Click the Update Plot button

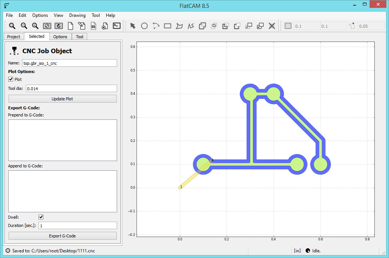(62, 99)
